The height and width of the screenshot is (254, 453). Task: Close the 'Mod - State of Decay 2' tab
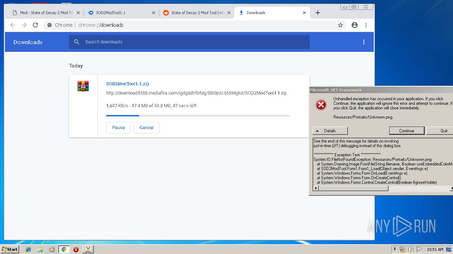[78, 13]
